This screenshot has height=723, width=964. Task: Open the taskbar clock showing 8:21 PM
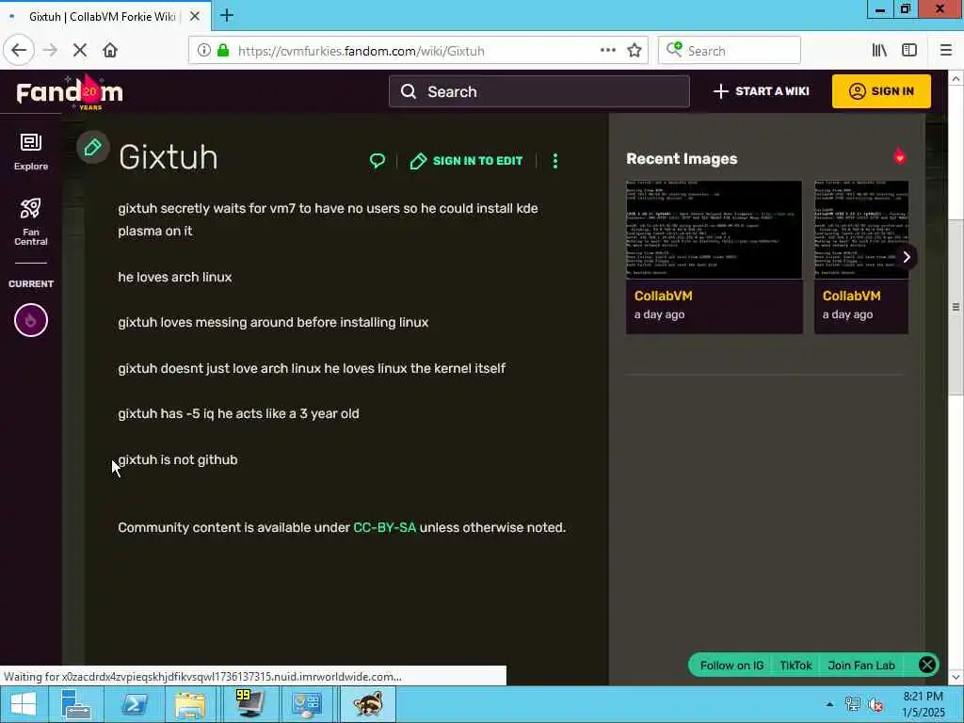click(924, 704)
